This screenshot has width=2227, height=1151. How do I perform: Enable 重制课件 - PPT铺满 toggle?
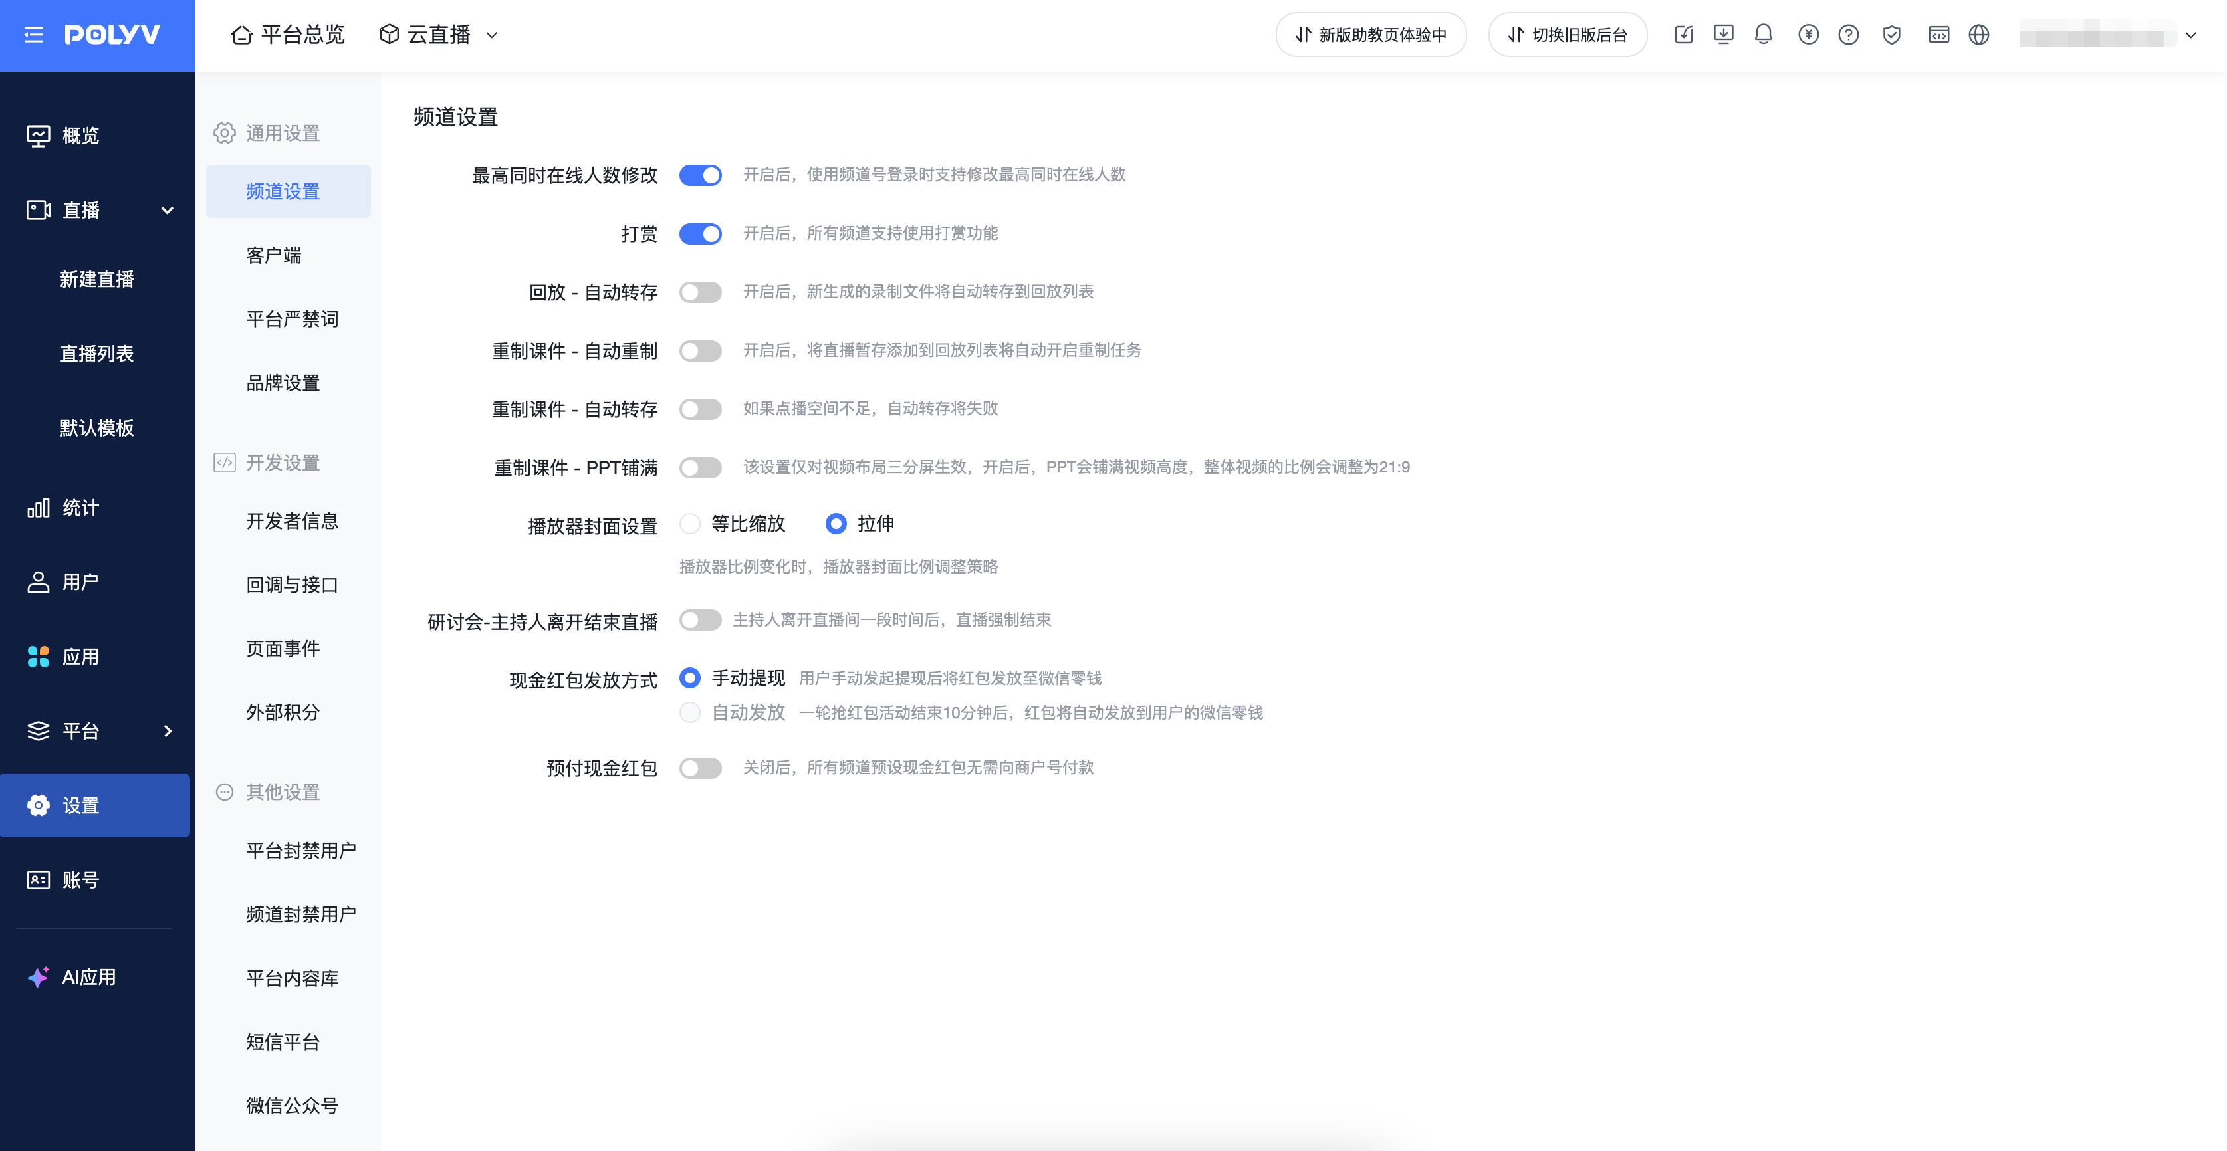(x=700, y=467)
